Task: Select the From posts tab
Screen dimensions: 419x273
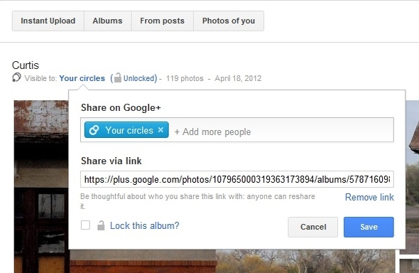Action: tap(162, 21)
